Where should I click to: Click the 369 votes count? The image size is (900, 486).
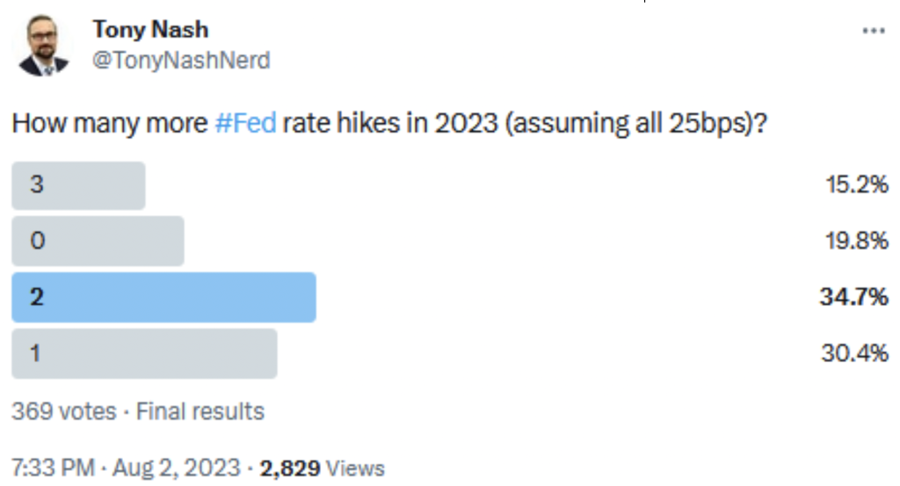(63, 411)
